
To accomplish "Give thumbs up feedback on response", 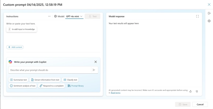I will (x=190, y=91).
